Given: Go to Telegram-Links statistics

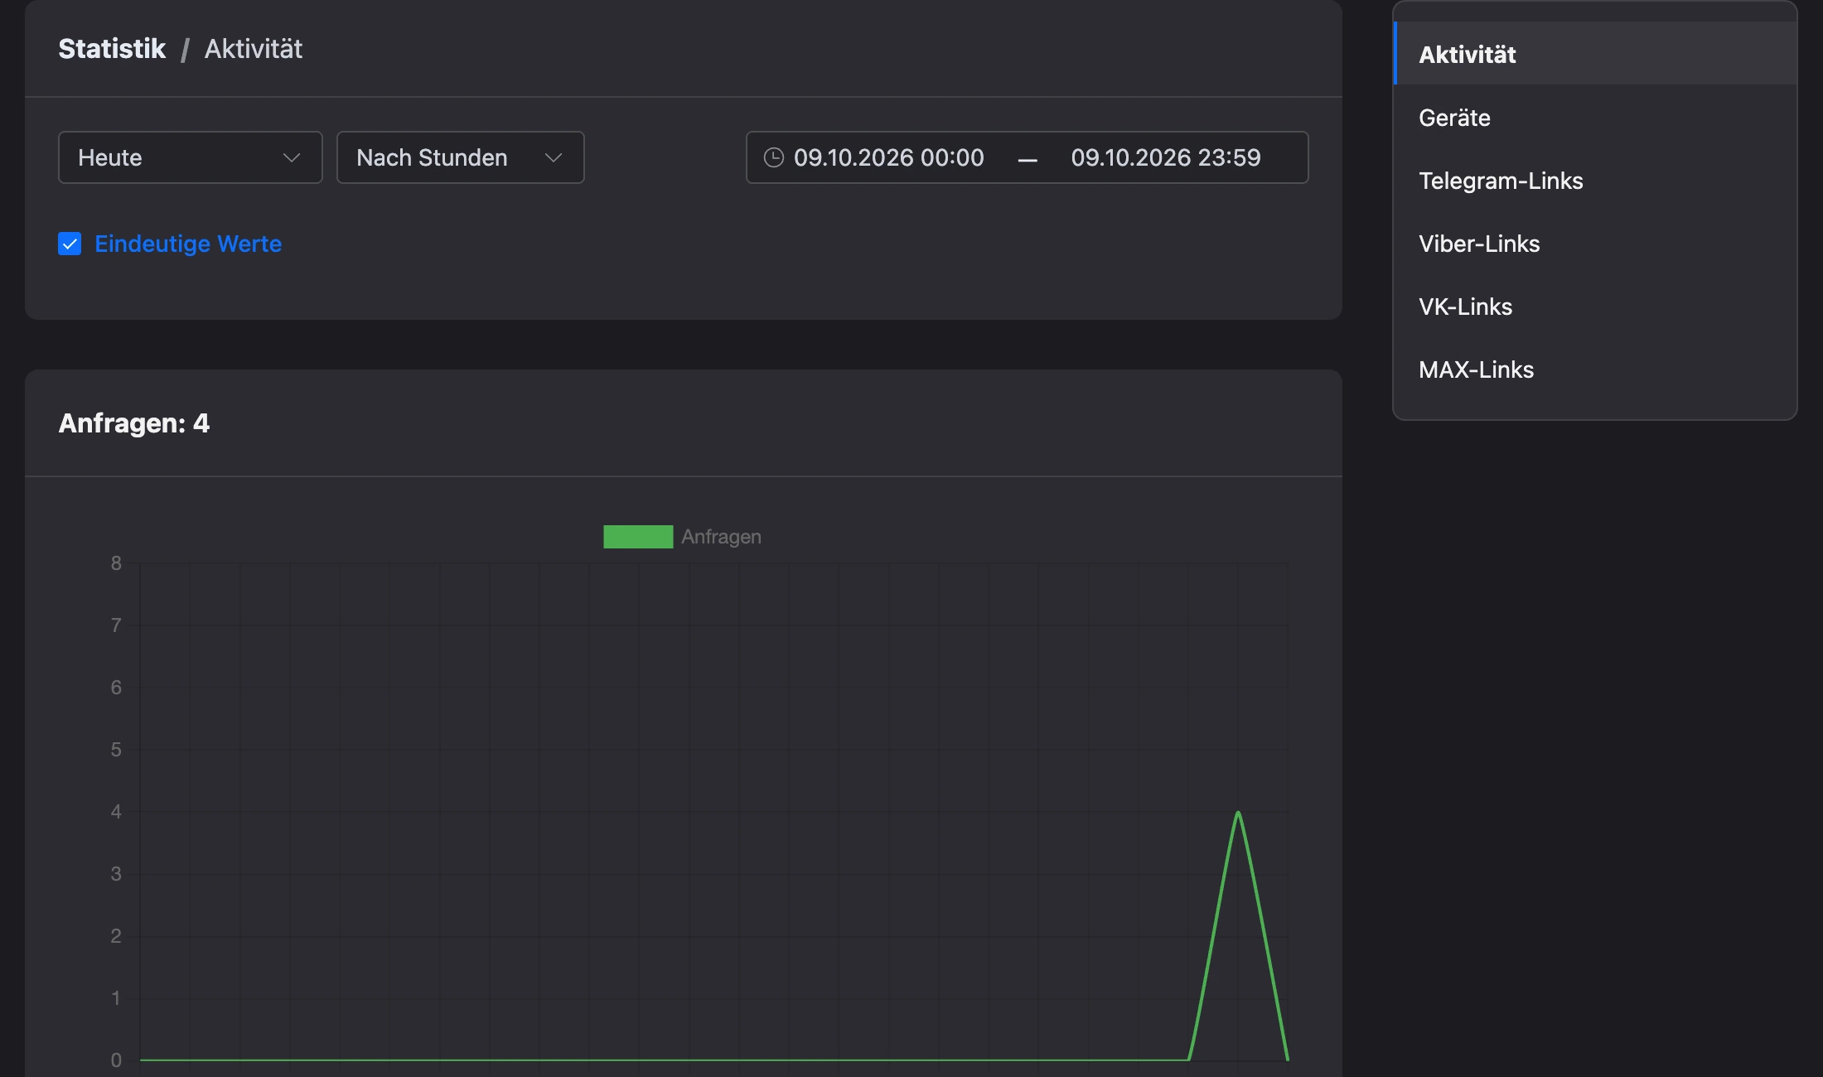Looking at the screenshot, I should 1595,181.
